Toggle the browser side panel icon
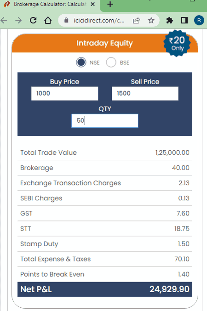The width and height of the screenshot is (207, 311). (x=184, y=20)
